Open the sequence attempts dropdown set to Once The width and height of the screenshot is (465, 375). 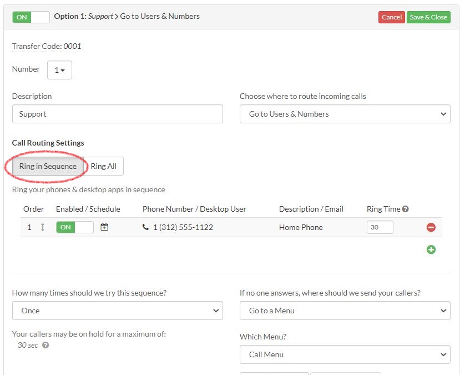point(117,311)
